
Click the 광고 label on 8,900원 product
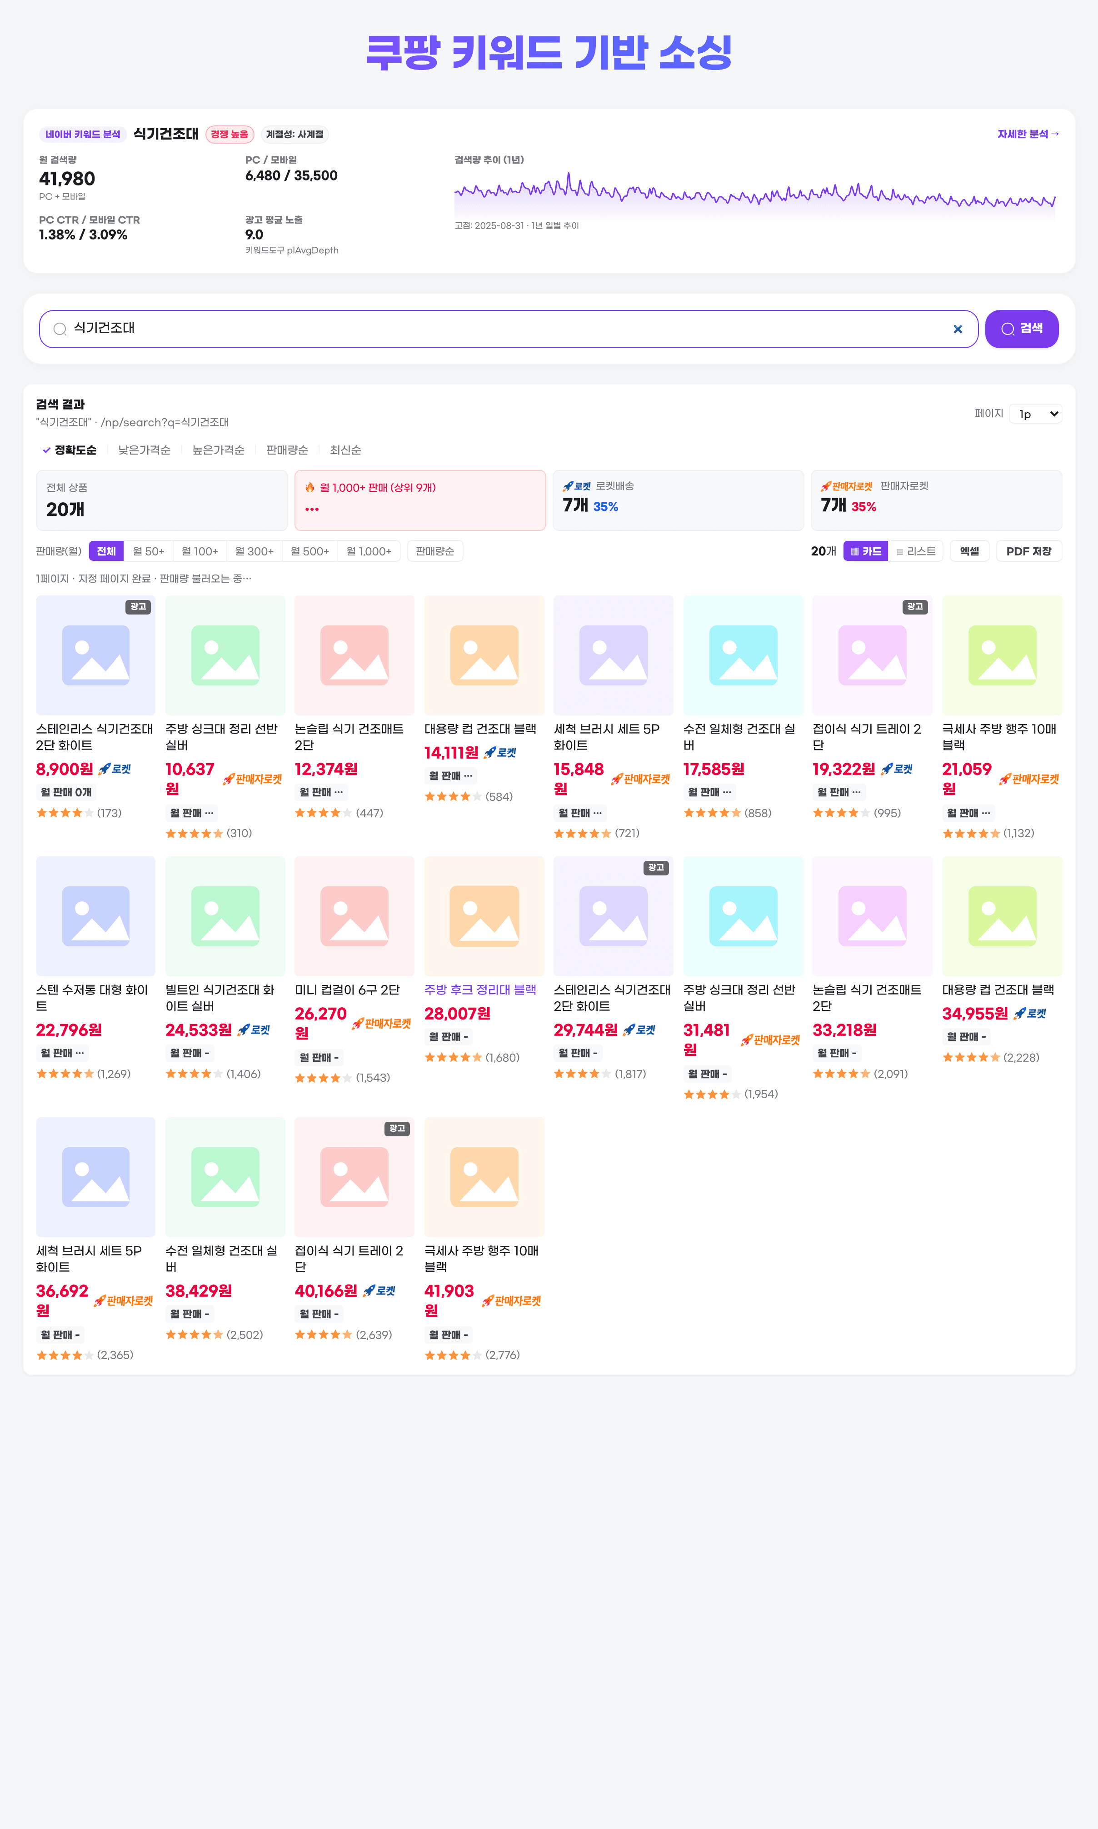138,607
